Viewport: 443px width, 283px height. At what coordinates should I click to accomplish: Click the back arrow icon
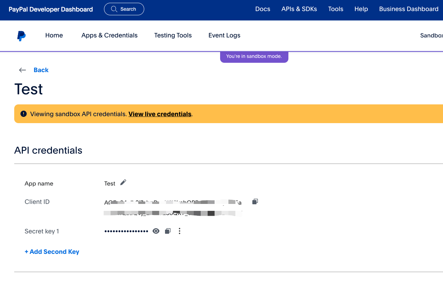(x=23, y=70)
